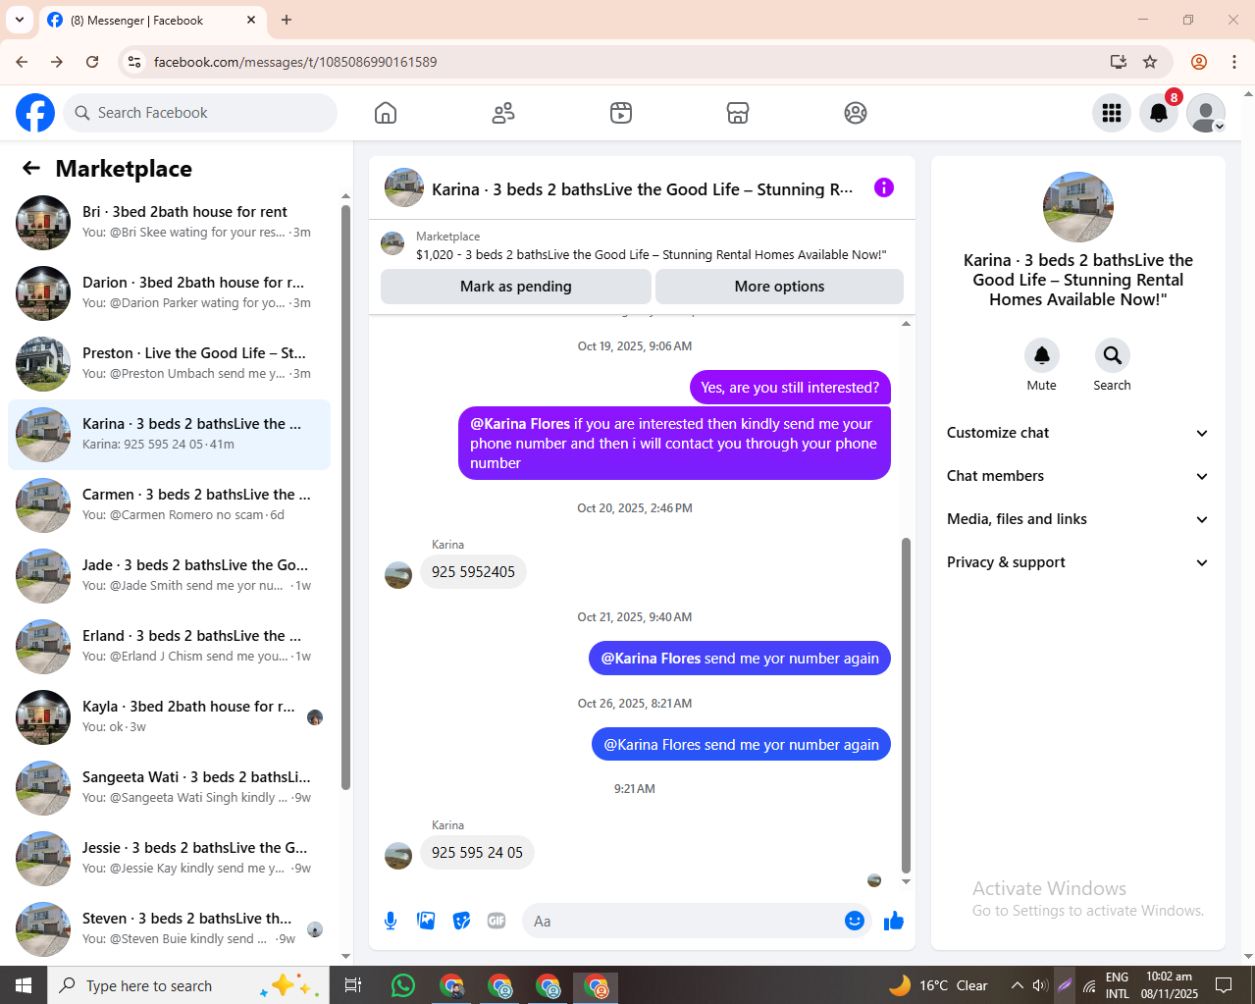Click the large listing photo in info panel
1255x1004 pixels.
[x=1078, y=207]
